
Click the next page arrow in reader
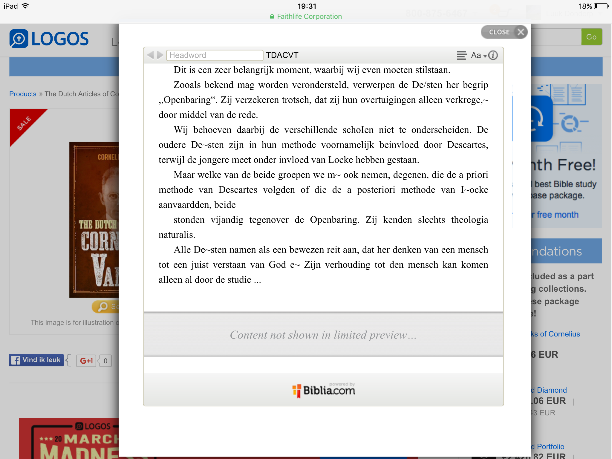click(160, 55)
